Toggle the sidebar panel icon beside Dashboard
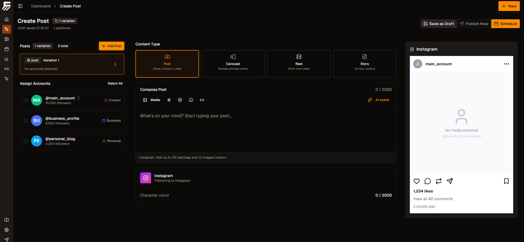 pyautogui.click(x=20, y=6)
